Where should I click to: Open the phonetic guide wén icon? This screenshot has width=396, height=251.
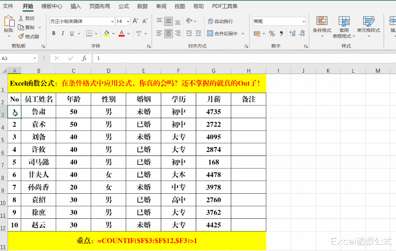(139, 33)
